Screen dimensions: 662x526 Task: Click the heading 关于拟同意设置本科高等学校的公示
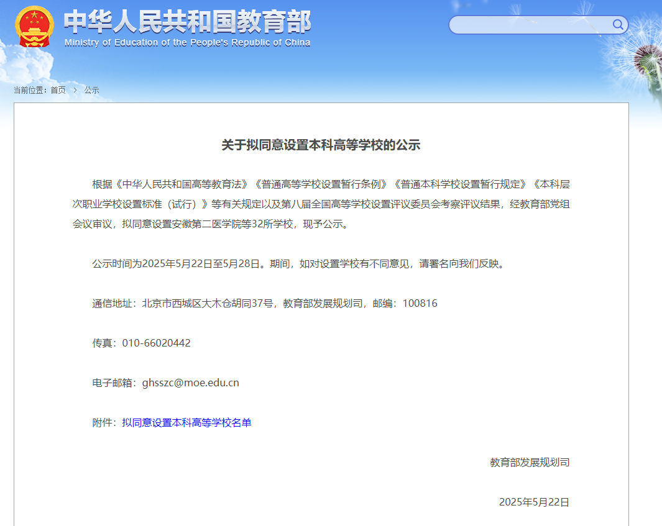(x=321, y=145)
